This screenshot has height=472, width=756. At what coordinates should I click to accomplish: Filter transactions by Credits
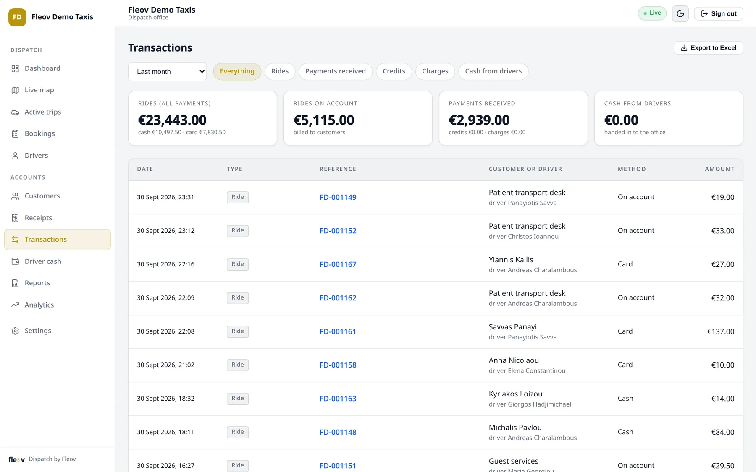click(x=394, y=71)
